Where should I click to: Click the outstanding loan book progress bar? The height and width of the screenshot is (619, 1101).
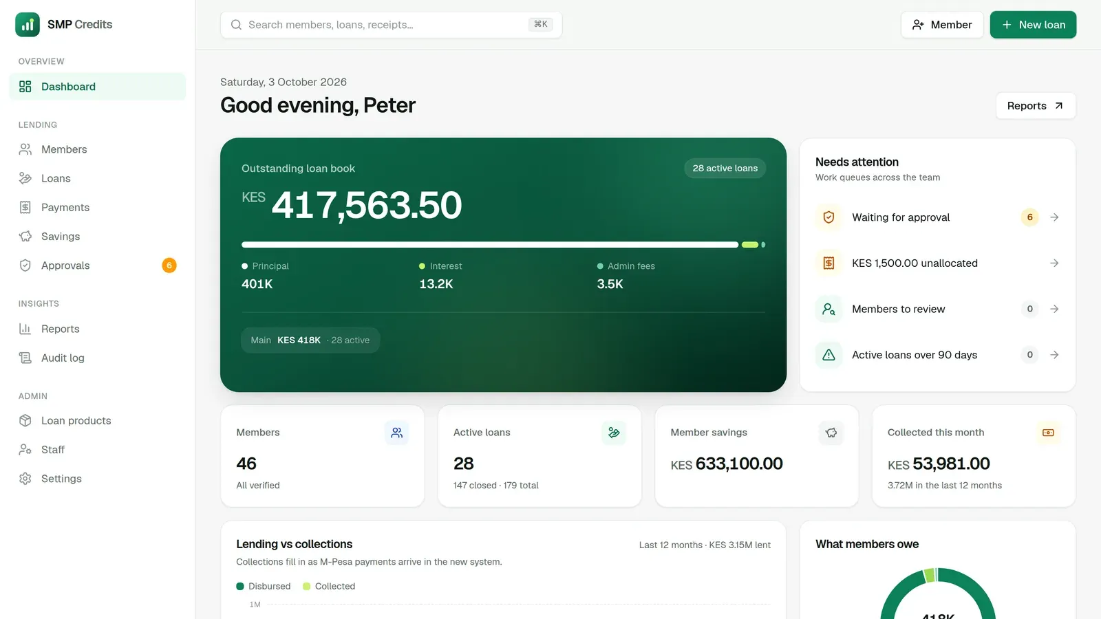pyautogui.click(x=503, y=245)
